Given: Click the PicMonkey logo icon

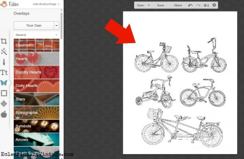Looking at the screenshot, I should (3, 4).
